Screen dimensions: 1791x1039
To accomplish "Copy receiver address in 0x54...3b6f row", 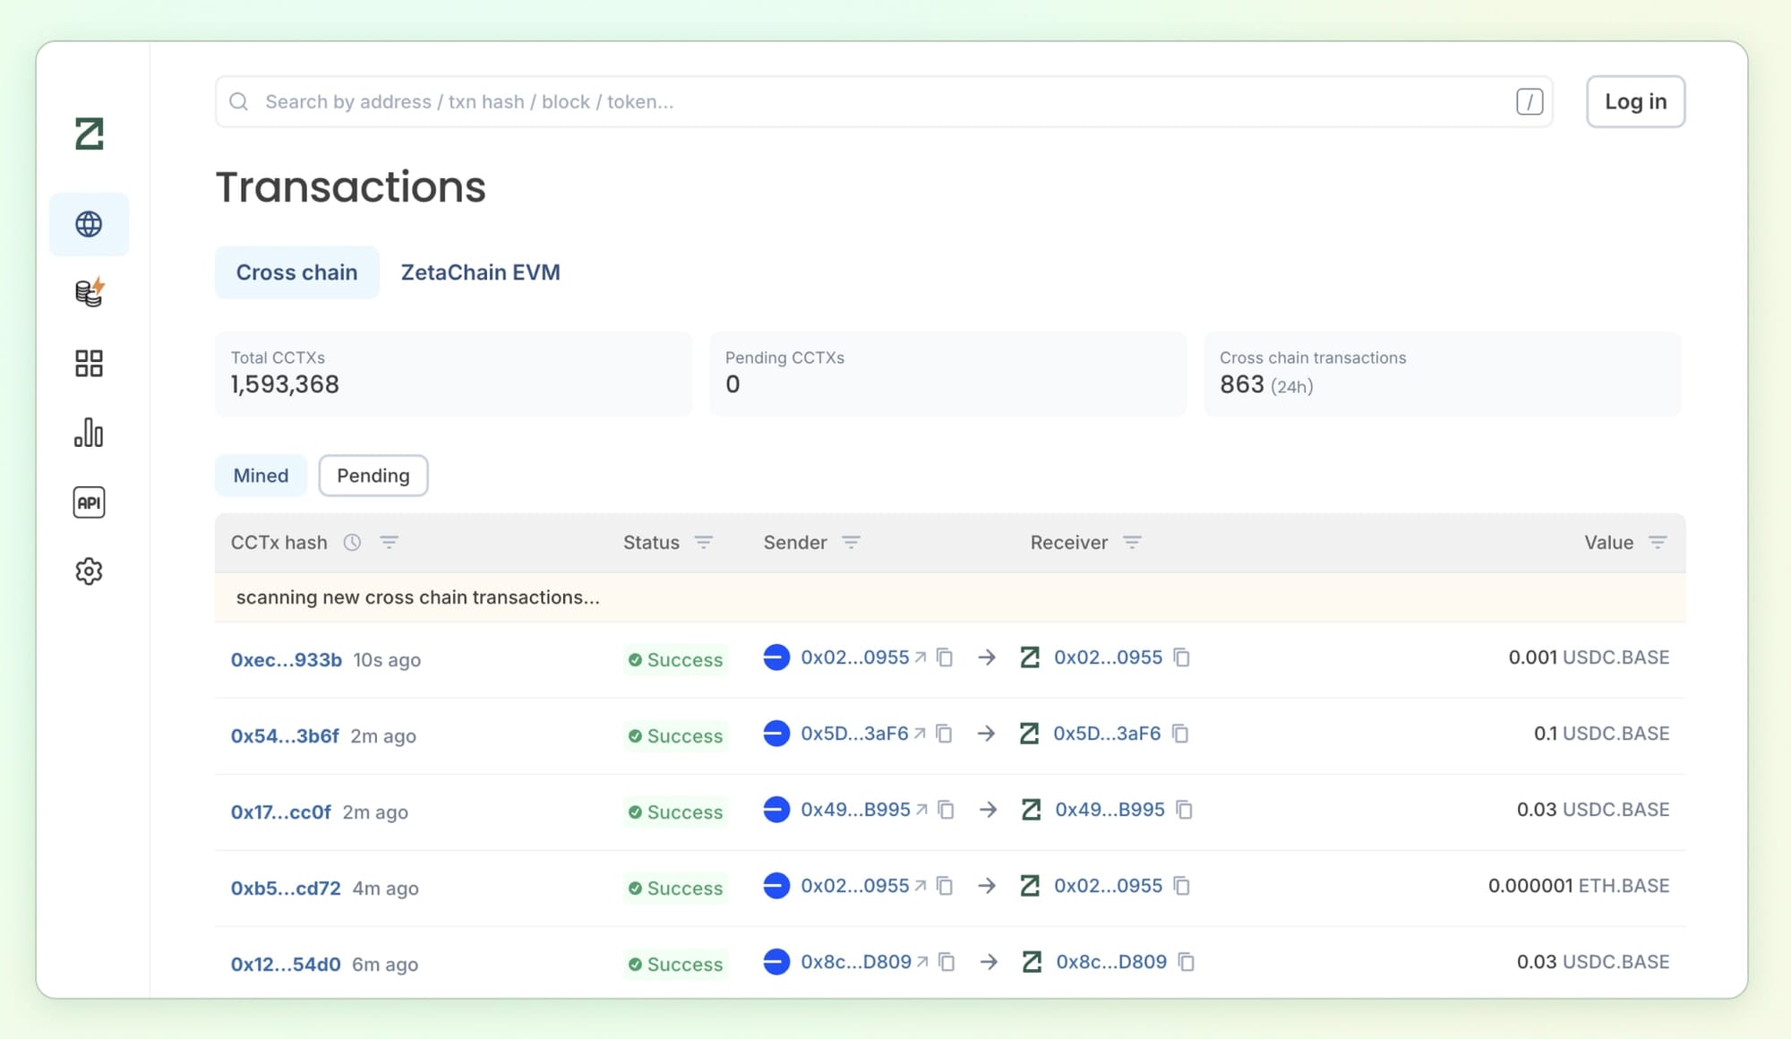I will [1180, 734].
